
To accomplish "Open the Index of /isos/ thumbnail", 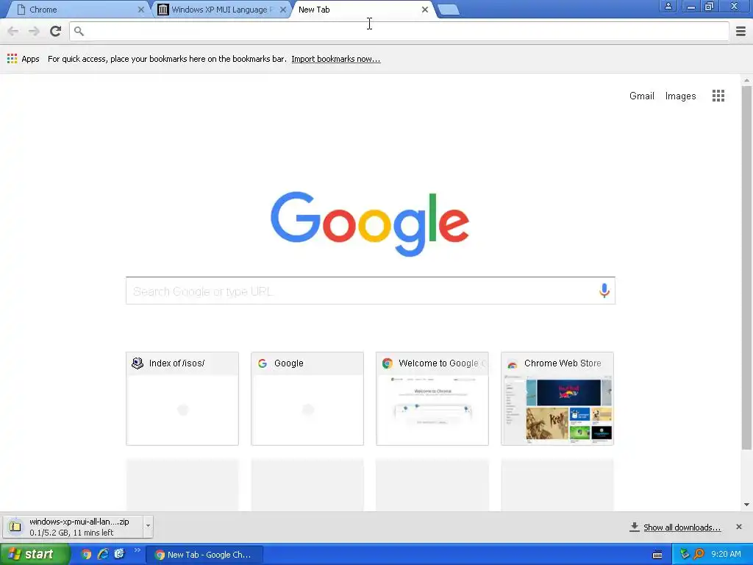I will click(182, 398).
